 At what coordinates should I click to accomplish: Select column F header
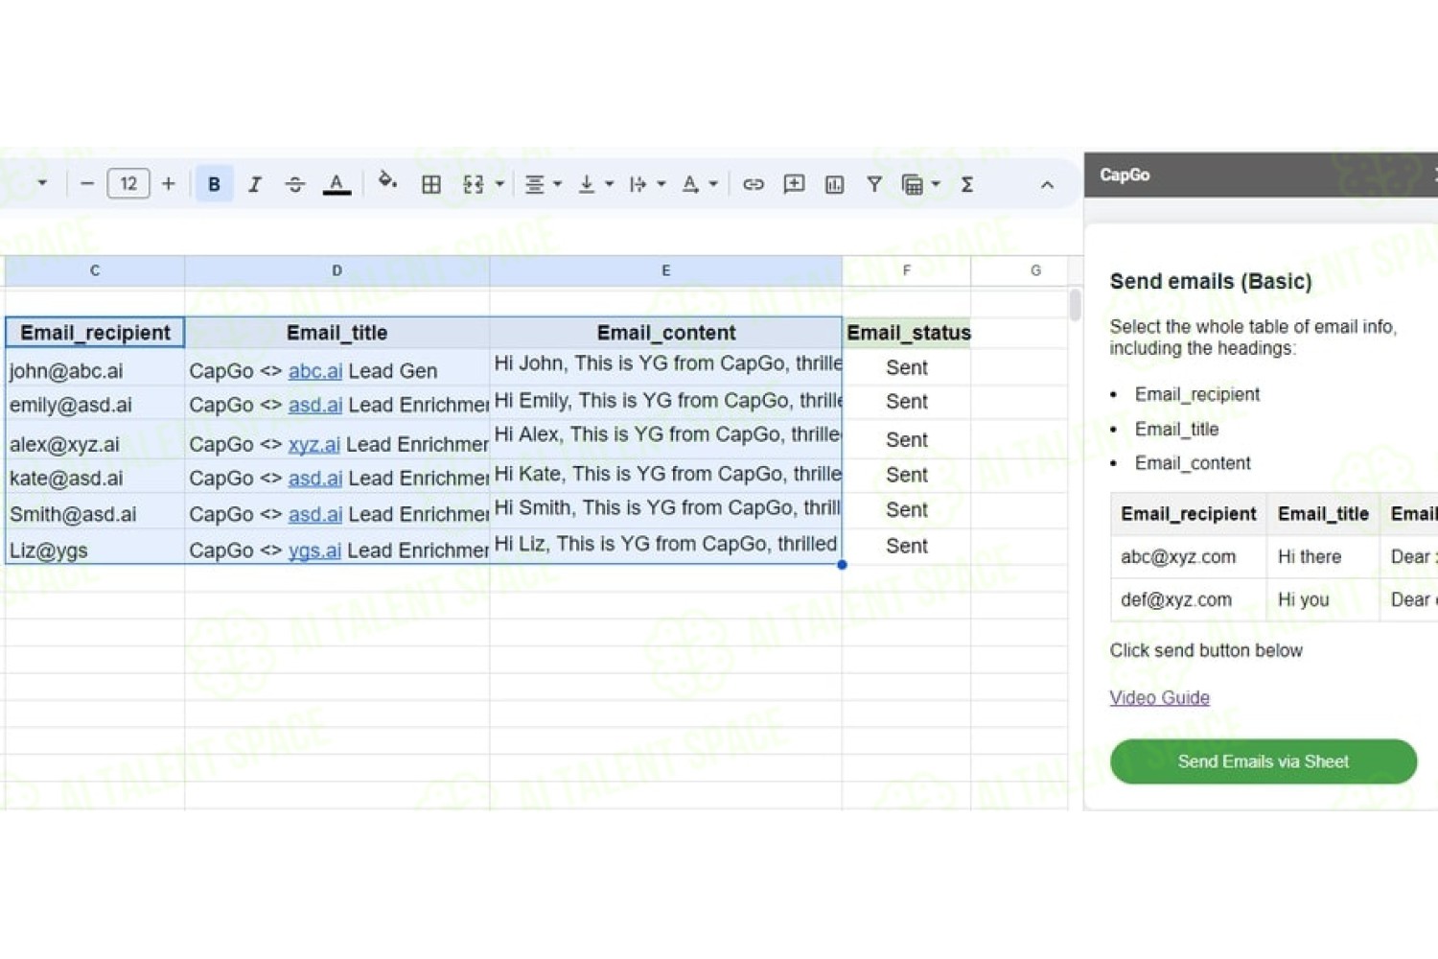907,271
